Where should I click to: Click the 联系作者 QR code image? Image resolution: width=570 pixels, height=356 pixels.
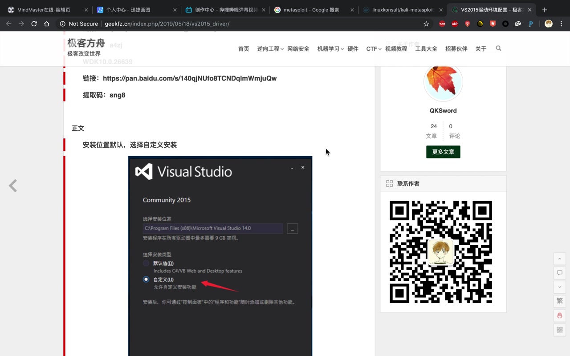[441, 252]
